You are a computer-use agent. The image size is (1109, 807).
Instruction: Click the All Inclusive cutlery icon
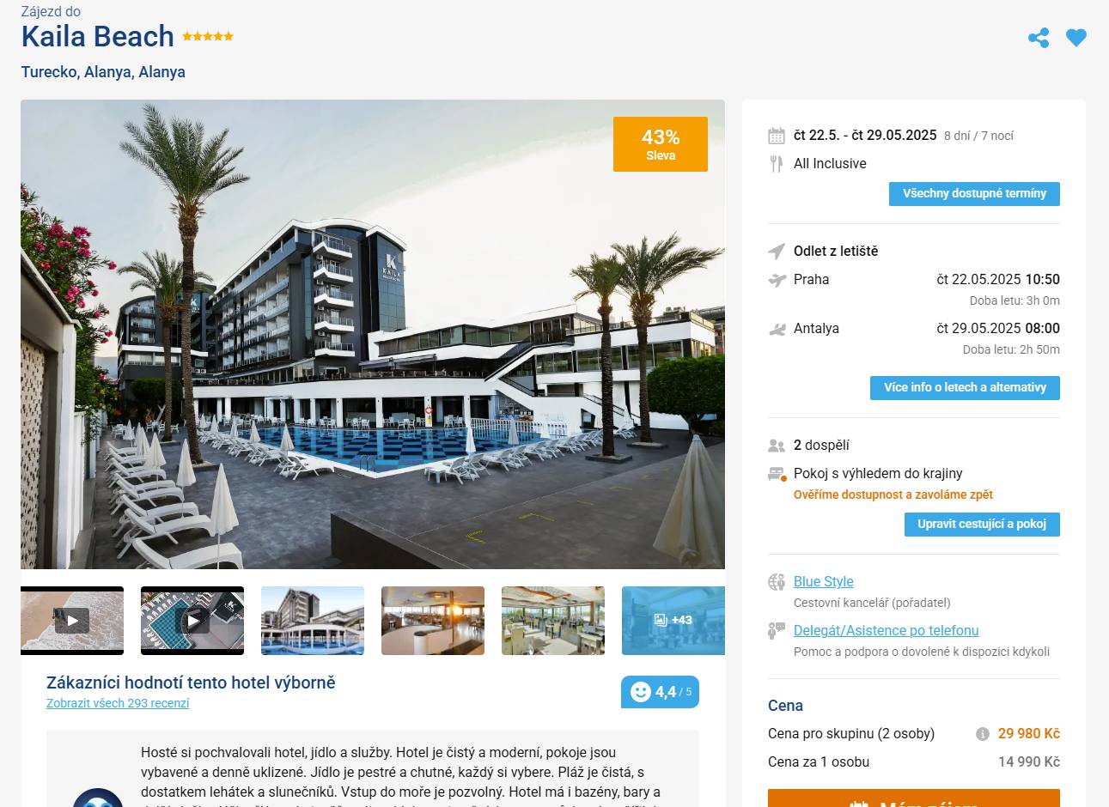click(777, 164)
